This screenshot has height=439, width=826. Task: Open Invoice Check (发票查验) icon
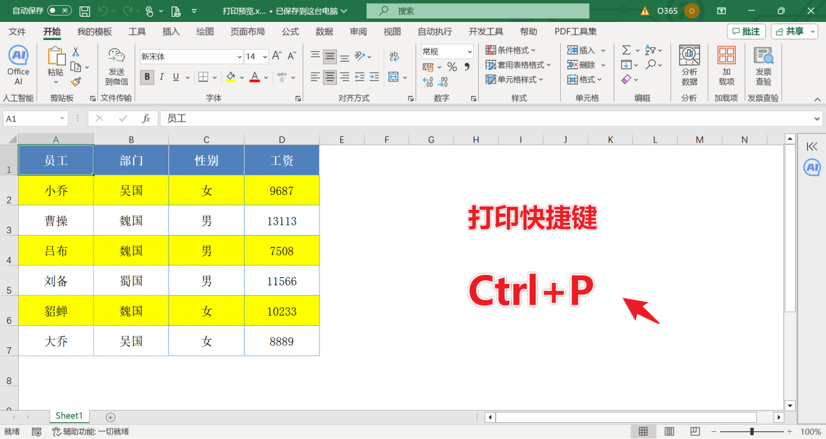pos(763,65)
